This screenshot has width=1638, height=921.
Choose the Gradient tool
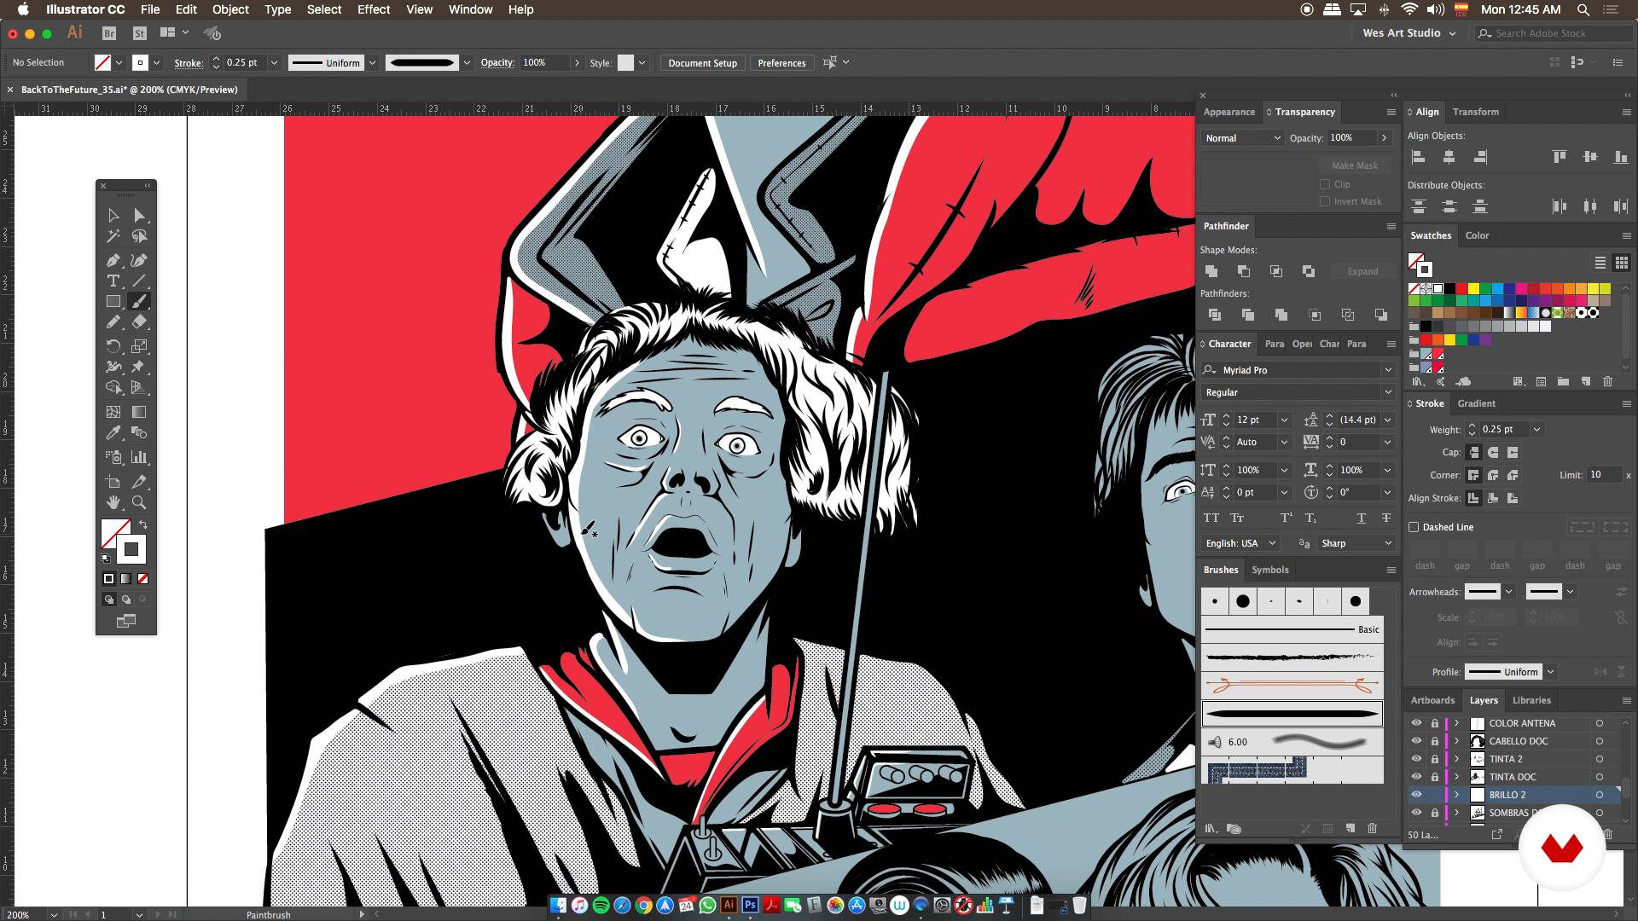point(139,412)
